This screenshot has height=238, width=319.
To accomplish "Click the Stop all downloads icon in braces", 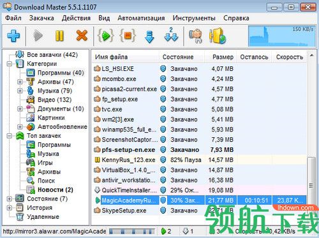I will click(x=128, y=36).
